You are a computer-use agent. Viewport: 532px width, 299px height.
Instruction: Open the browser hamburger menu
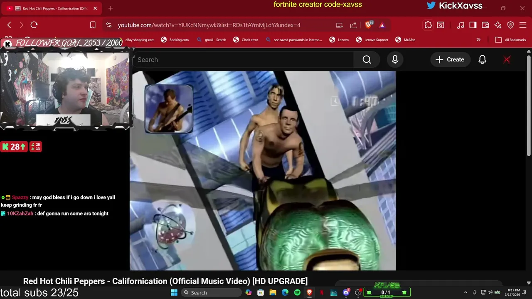523,25
